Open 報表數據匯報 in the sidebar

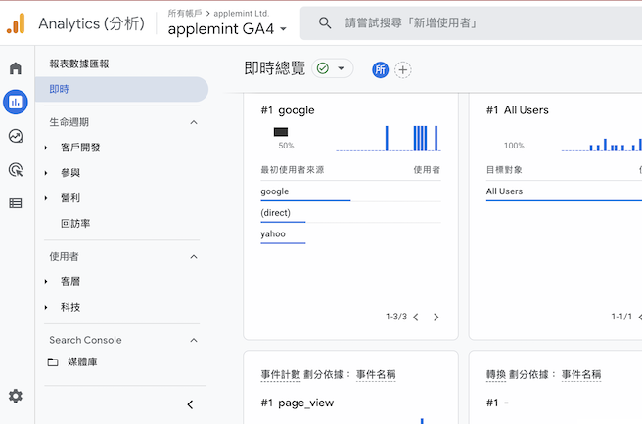click(79, 64)
